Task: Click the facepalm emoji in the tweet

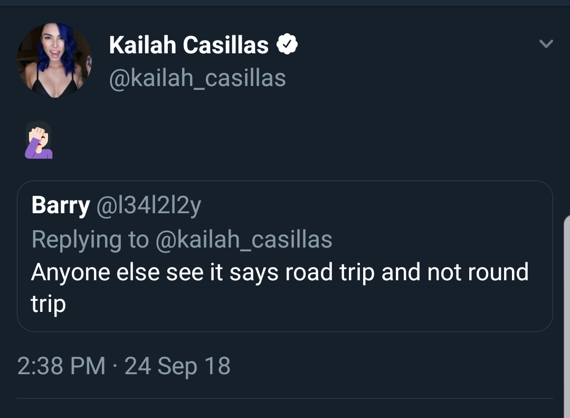Action: pyautogui.click(x=39, y=140)
